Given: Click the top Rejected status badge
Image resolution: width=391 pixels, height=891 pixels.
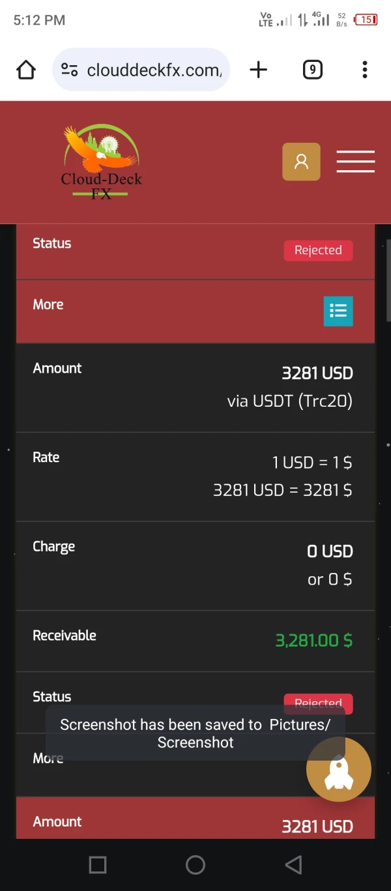Looking at the screenshot, I should (318, 250).
